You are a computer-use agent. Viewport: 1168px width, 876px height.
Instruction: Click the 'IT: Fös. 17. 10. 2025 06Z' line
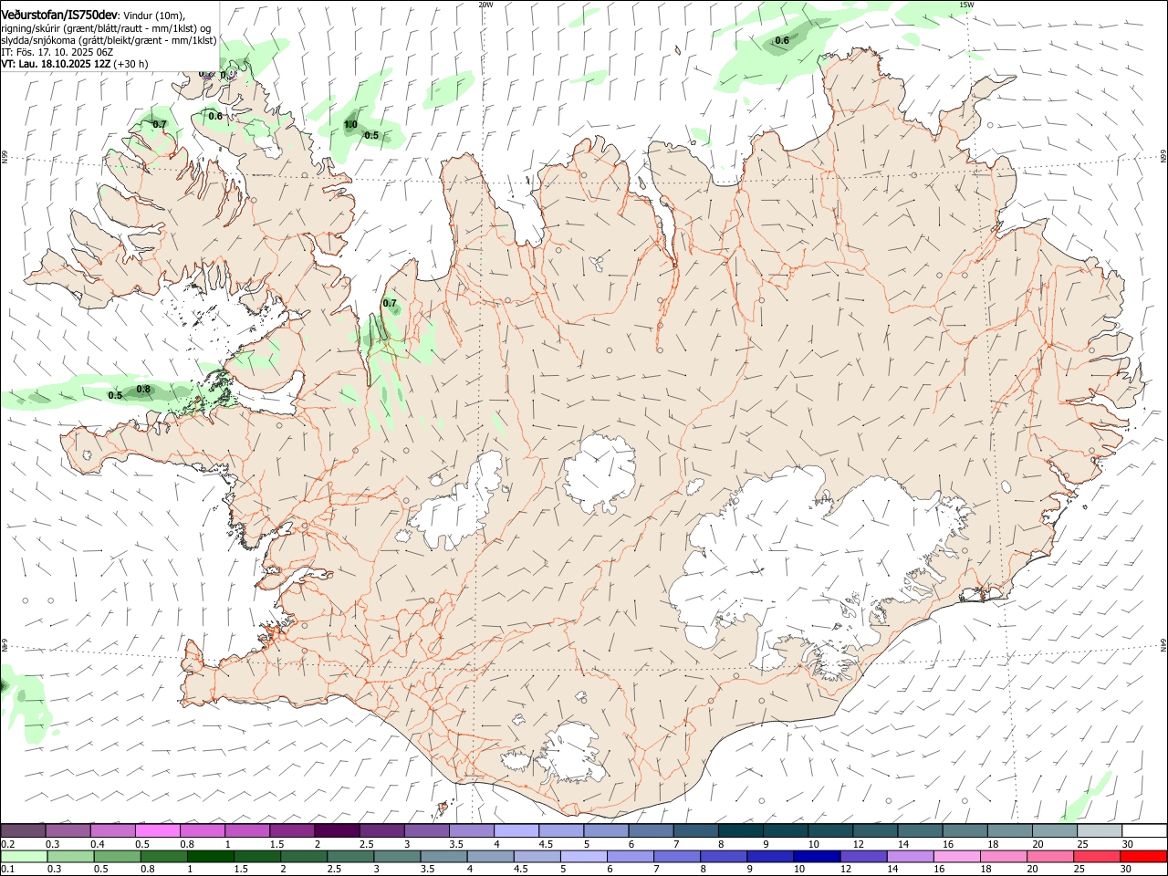click(57, 52)
